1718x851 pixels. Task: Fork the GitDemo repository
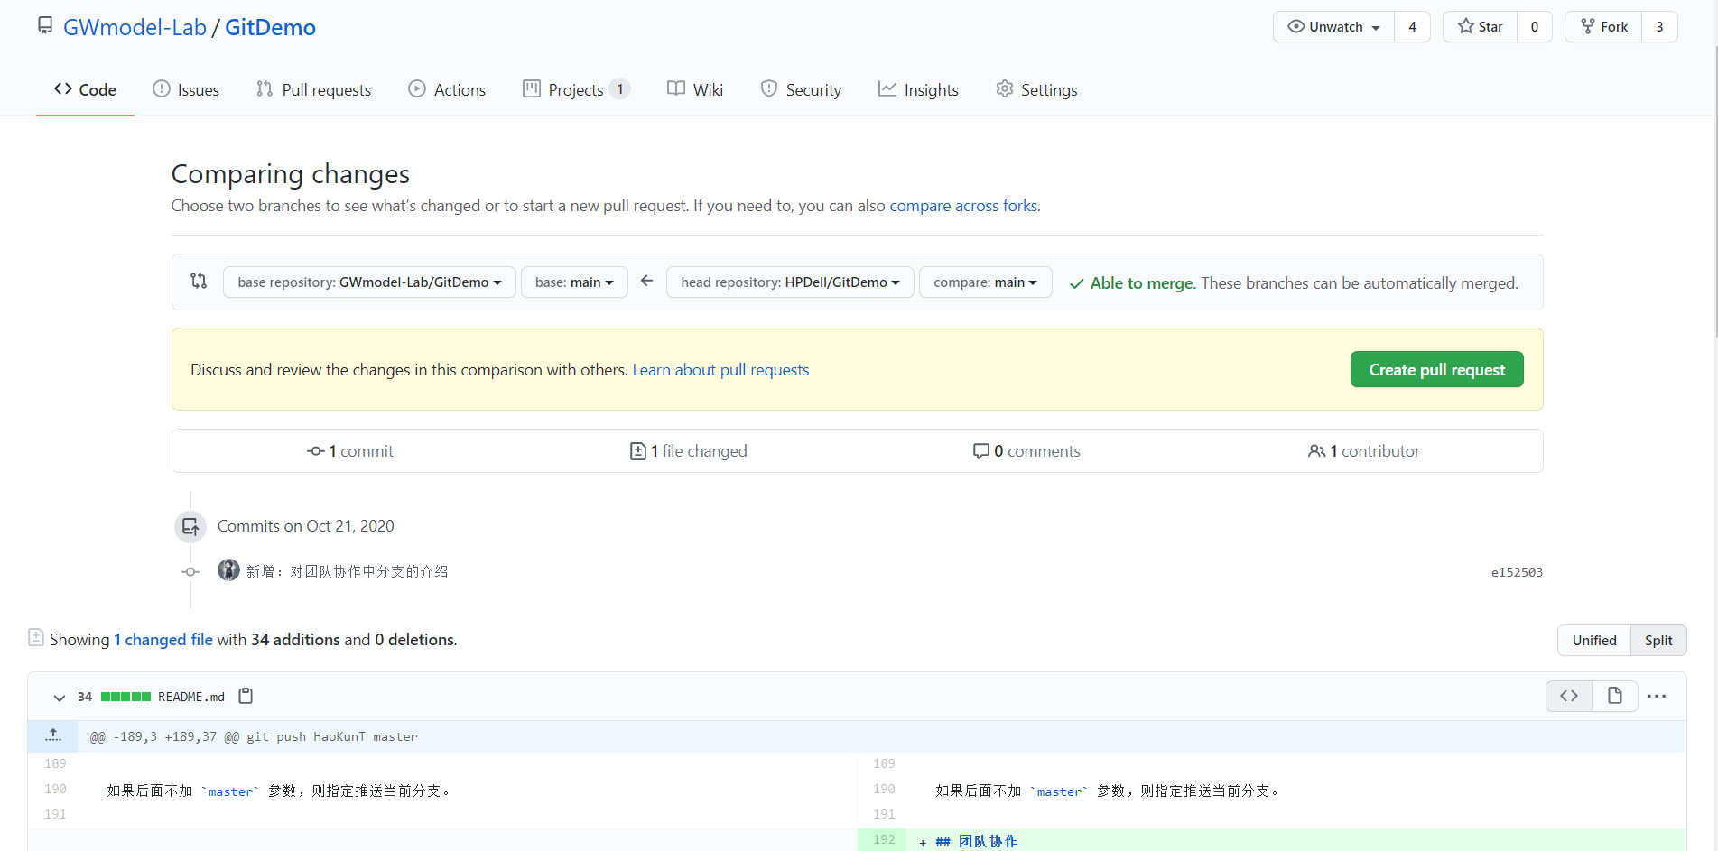tap(1603, 27)
